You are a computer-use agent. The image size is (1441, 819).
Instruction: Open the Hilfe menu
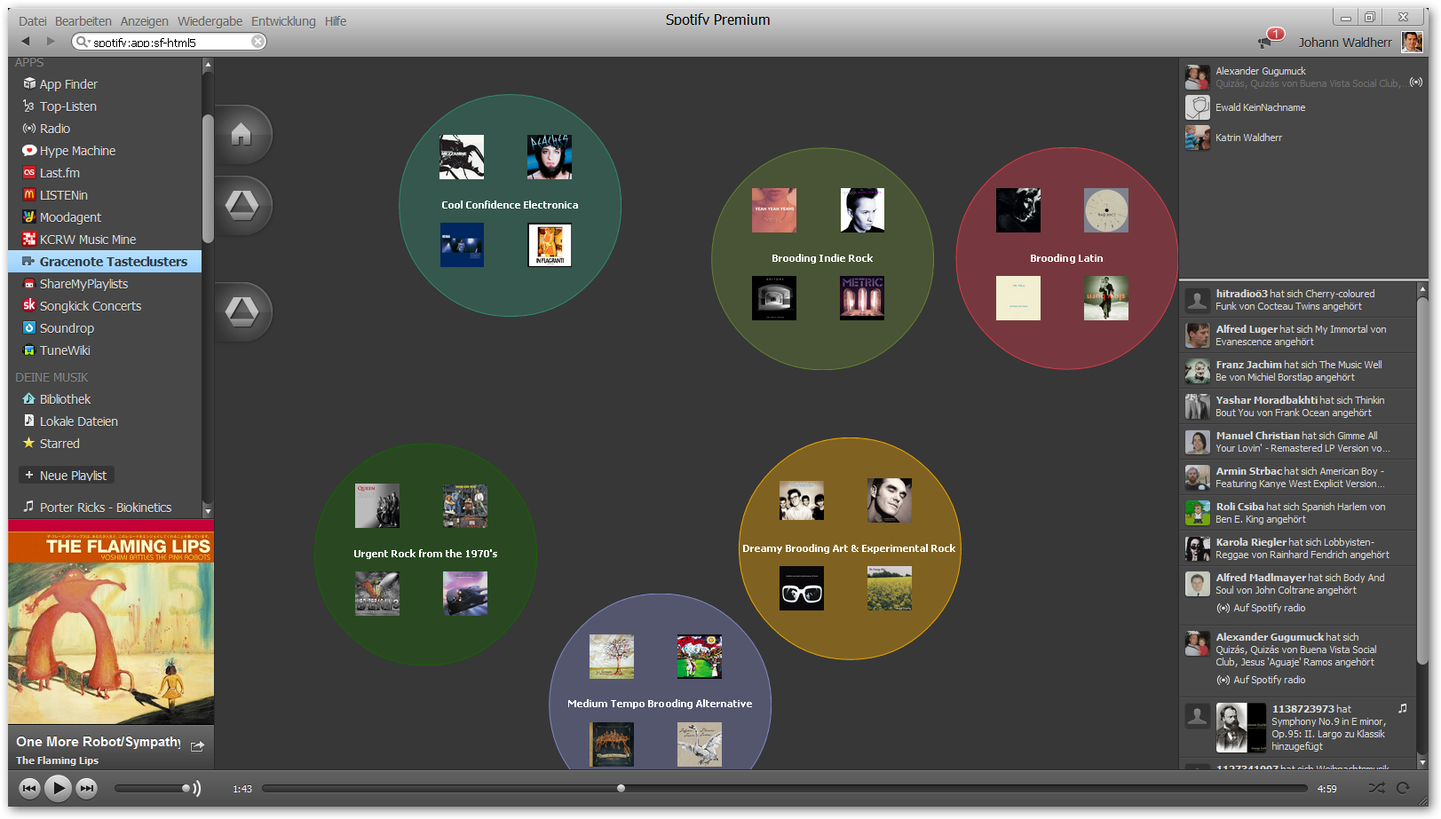pos(336,21)
